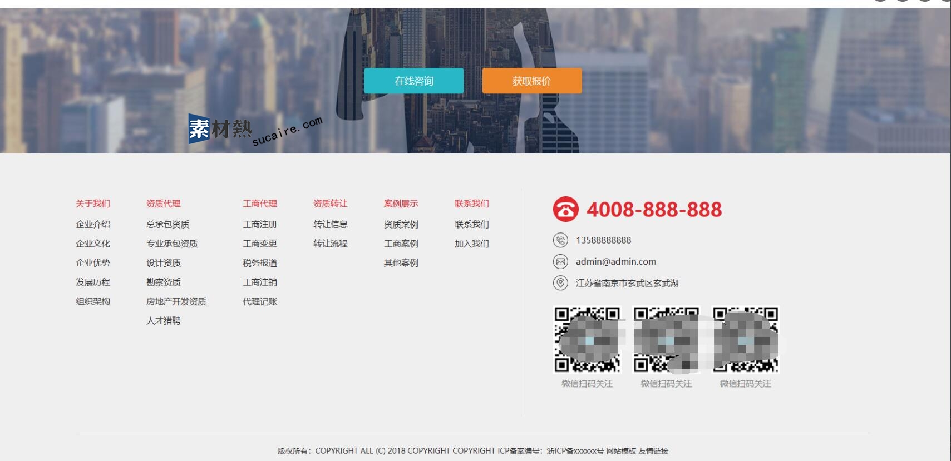Open the 友情链接 footer link
Screen dimensions: 951x461
pyautogui.click(x=653, y=451)
